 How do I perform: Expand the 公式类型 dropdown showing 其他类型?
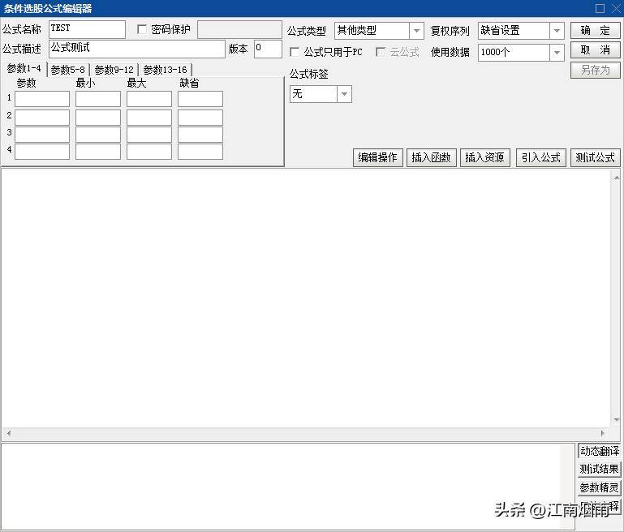(x=416, y=31)
